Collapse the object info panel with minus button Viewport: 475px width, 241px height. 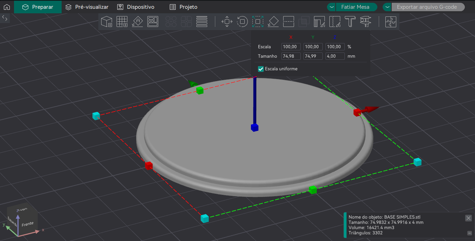(x=469, y=233)
